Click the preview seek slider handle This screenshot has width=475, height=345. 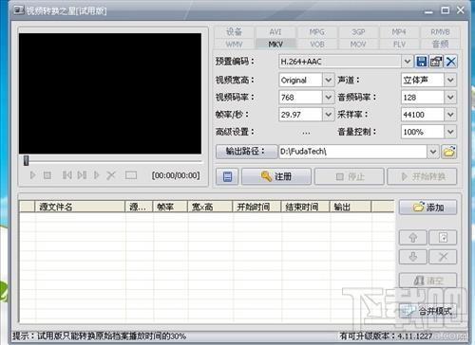(27, 160)
